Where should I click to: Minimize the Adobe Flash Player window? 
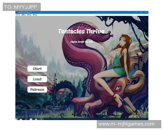tap(137, 12)
